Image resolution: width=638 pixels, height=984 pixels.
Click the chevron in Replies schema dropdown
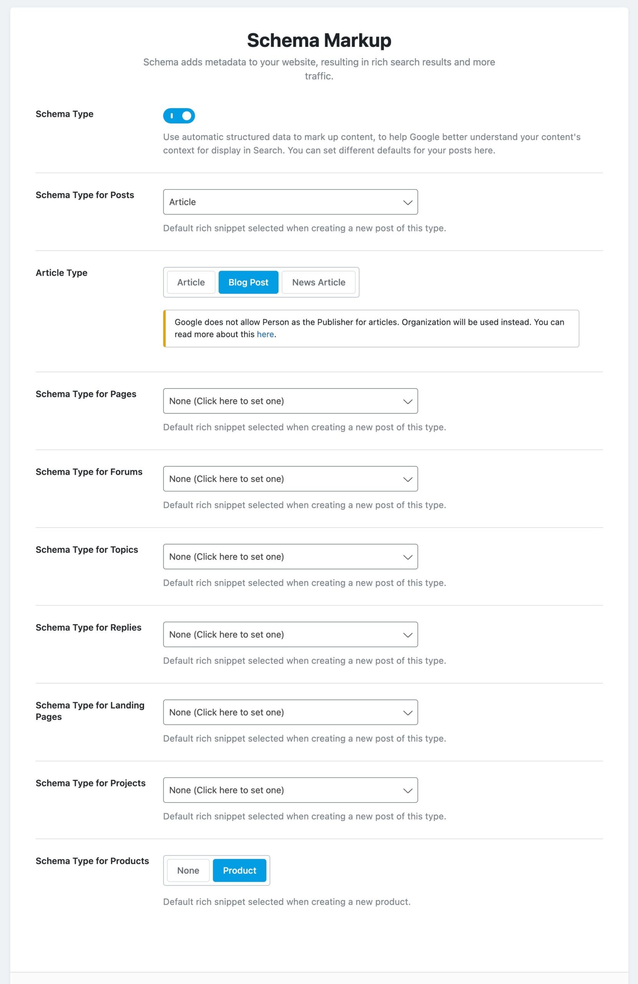pos(408,635)
